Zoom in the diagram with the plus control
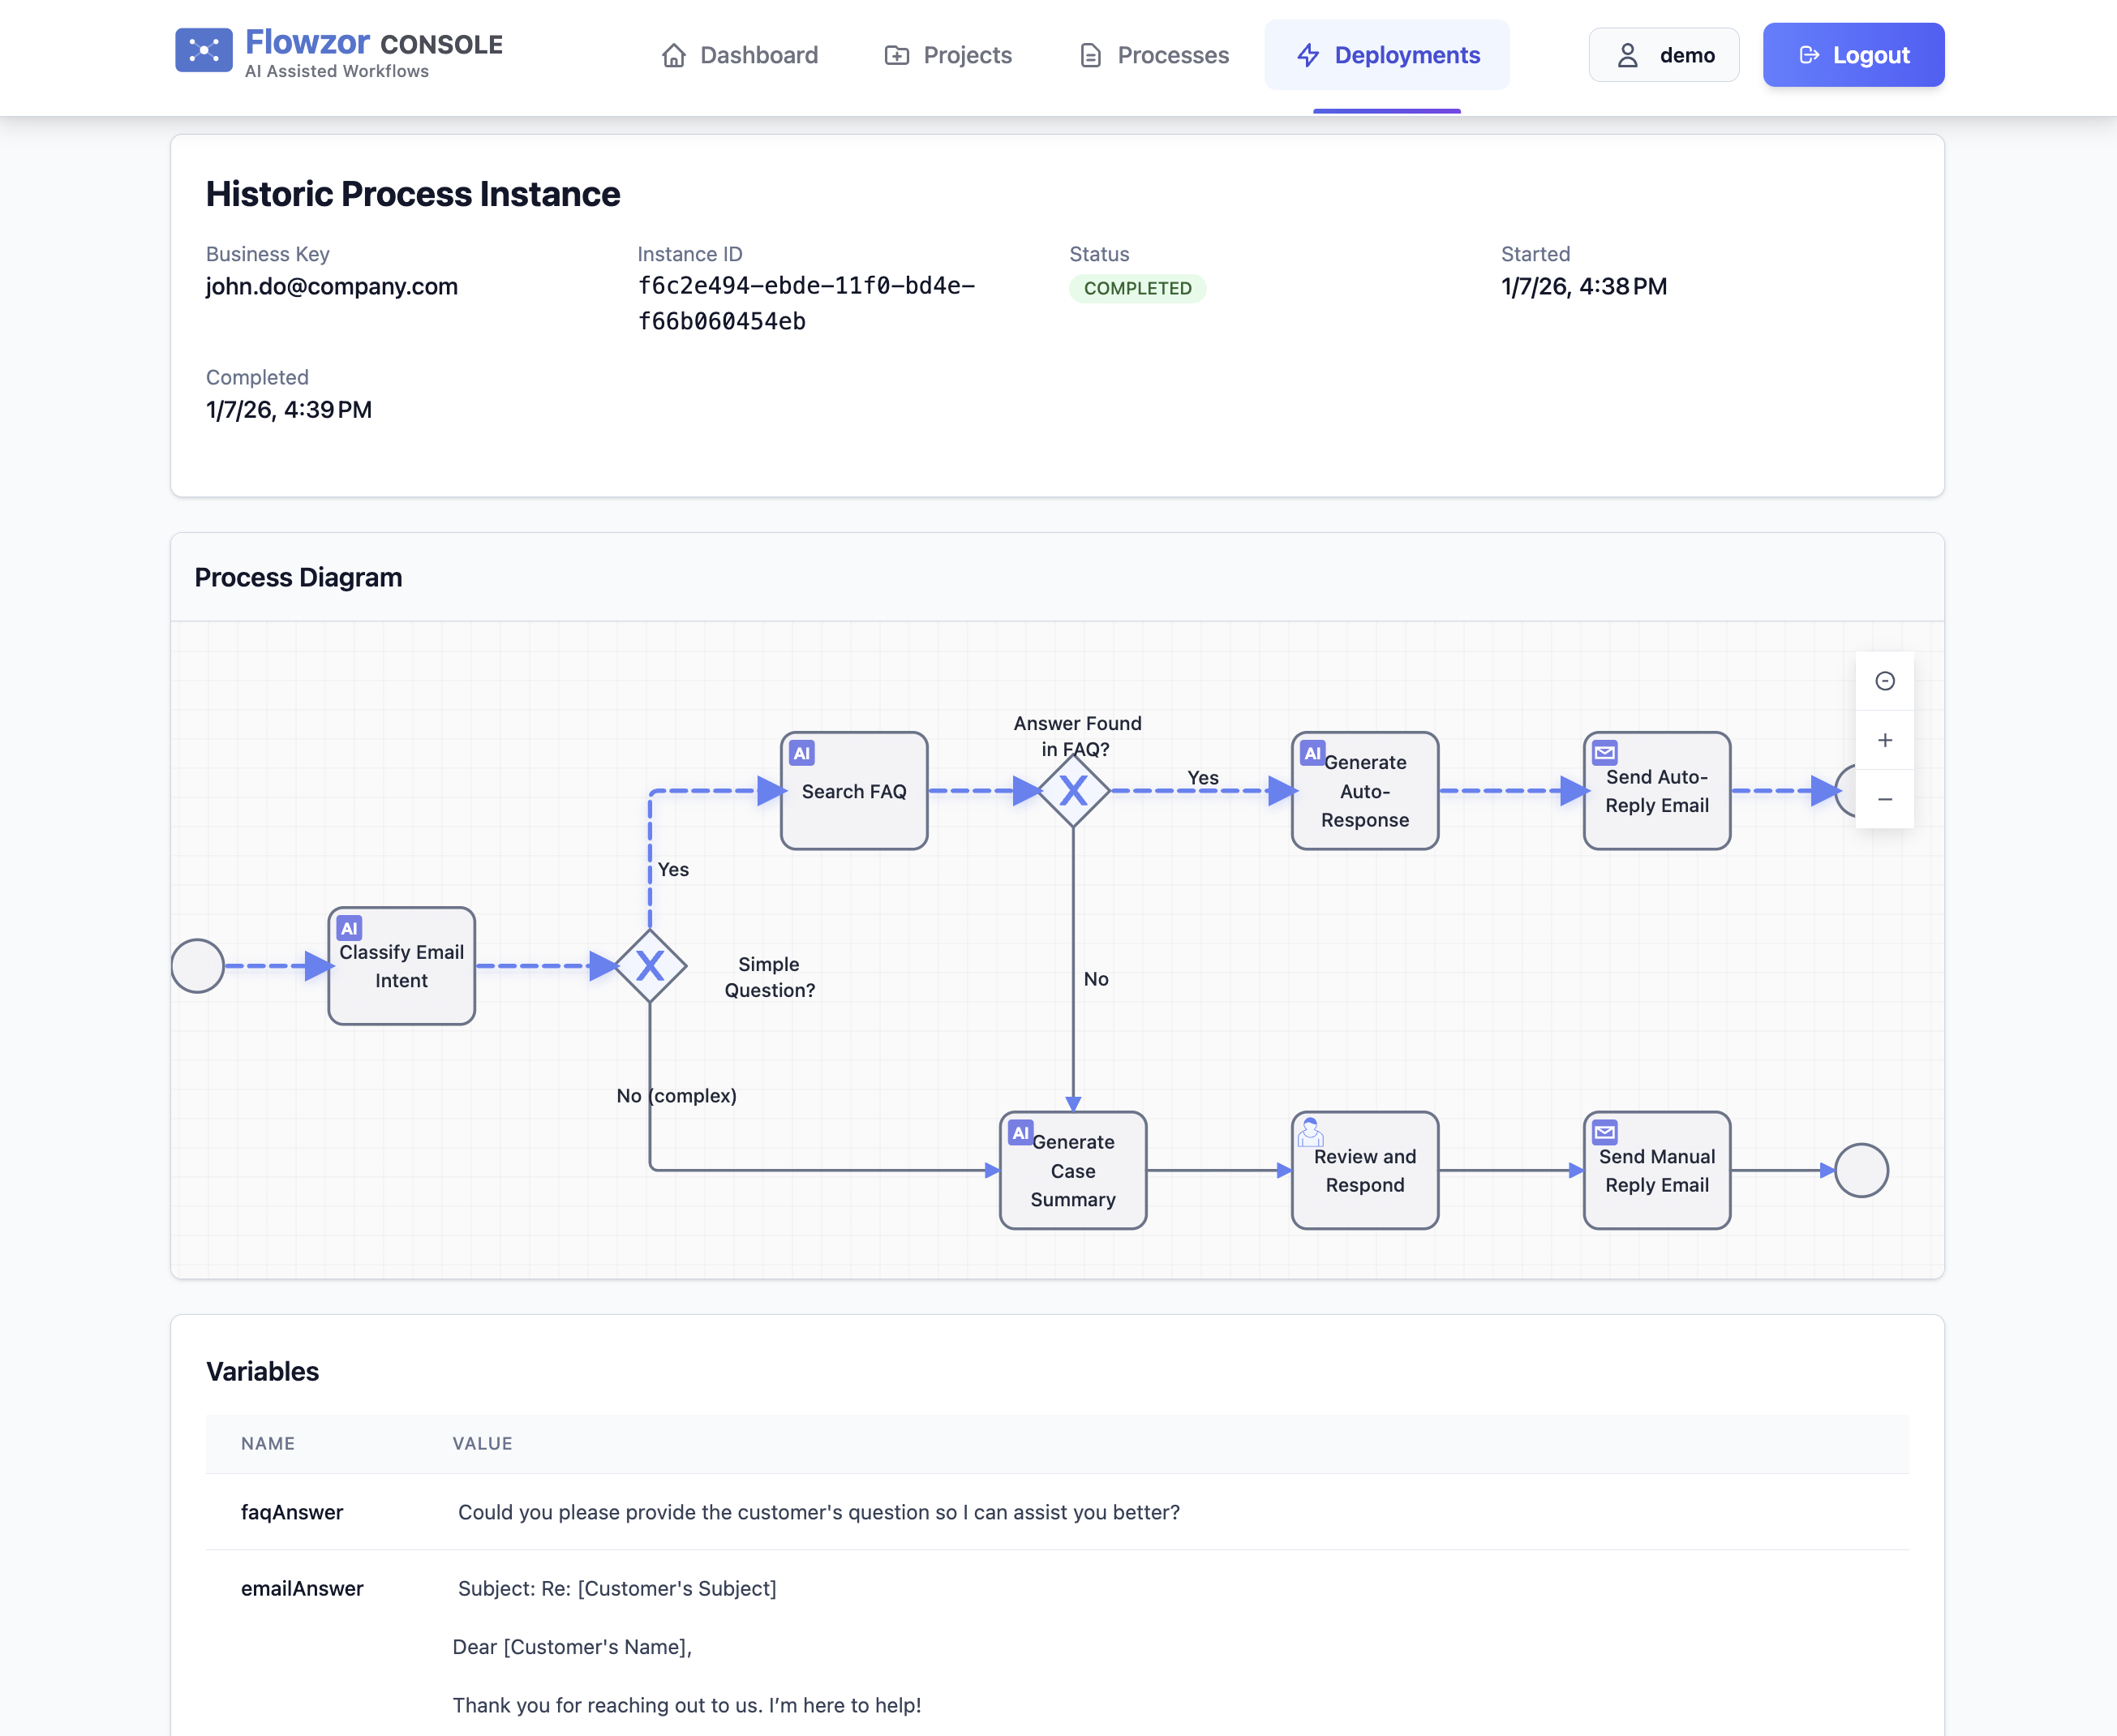Screen dimensions: 2117x1736 click(x=1885, y=740)
